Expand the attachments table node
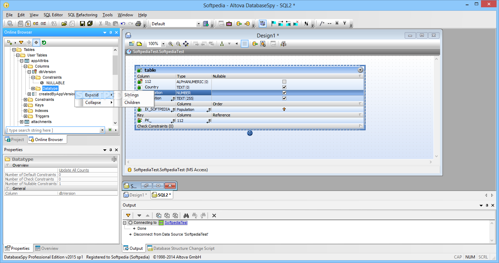The height and width of the screenshot is (263, 499). (x=21, y=122)
